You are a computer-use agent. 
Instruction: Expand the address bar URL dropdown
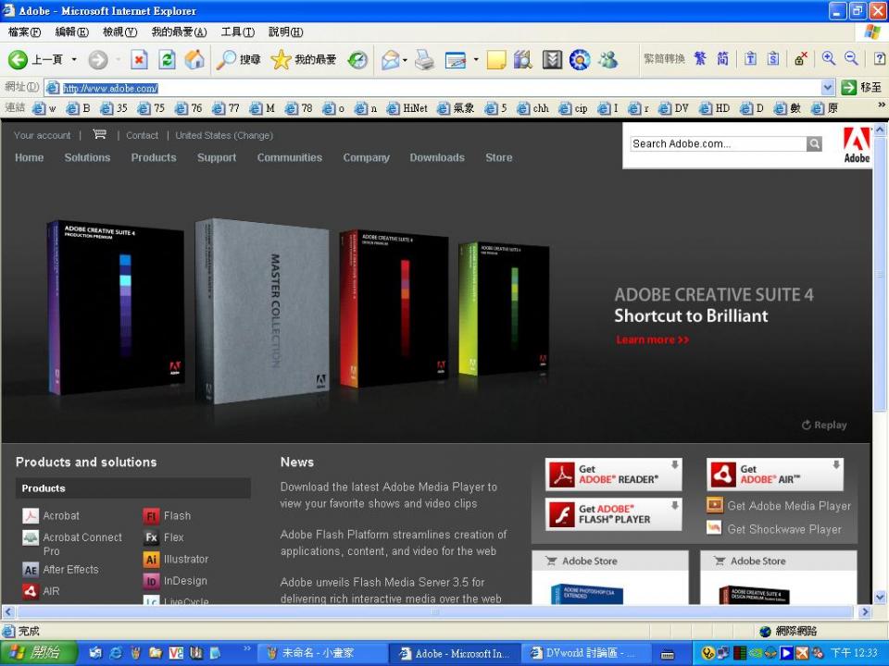coord(828,88)
